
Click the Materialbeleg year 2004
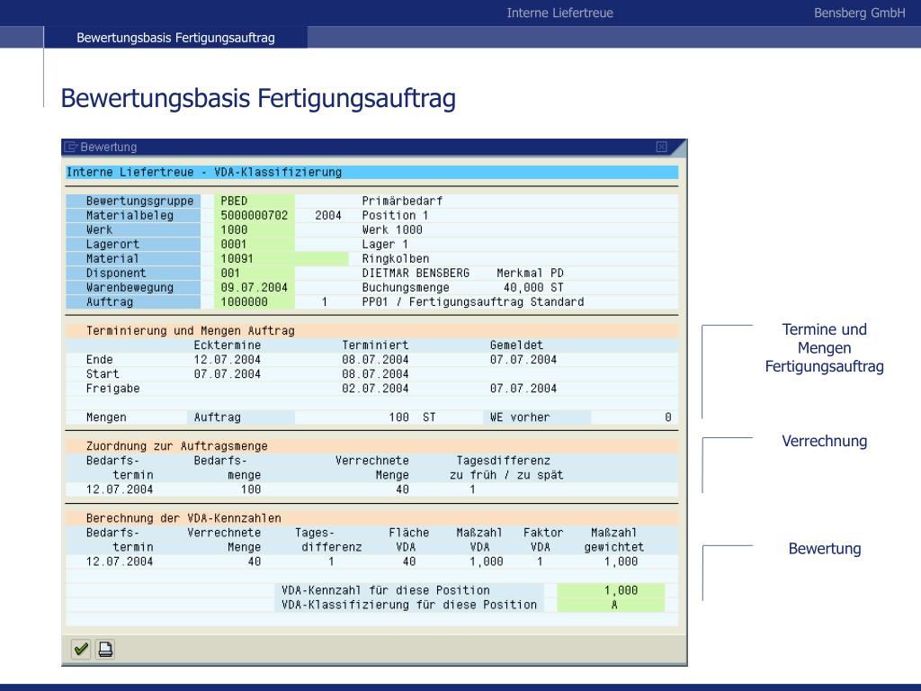pos(327,216)
